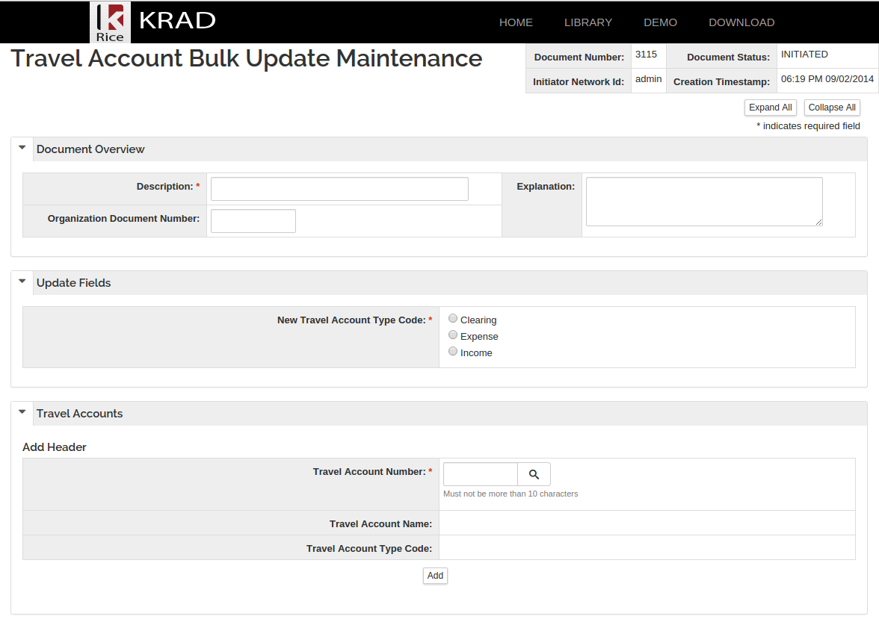Open the DEMO menu item
This screenshot has height=625, width=879.
[x=661, y=22]
